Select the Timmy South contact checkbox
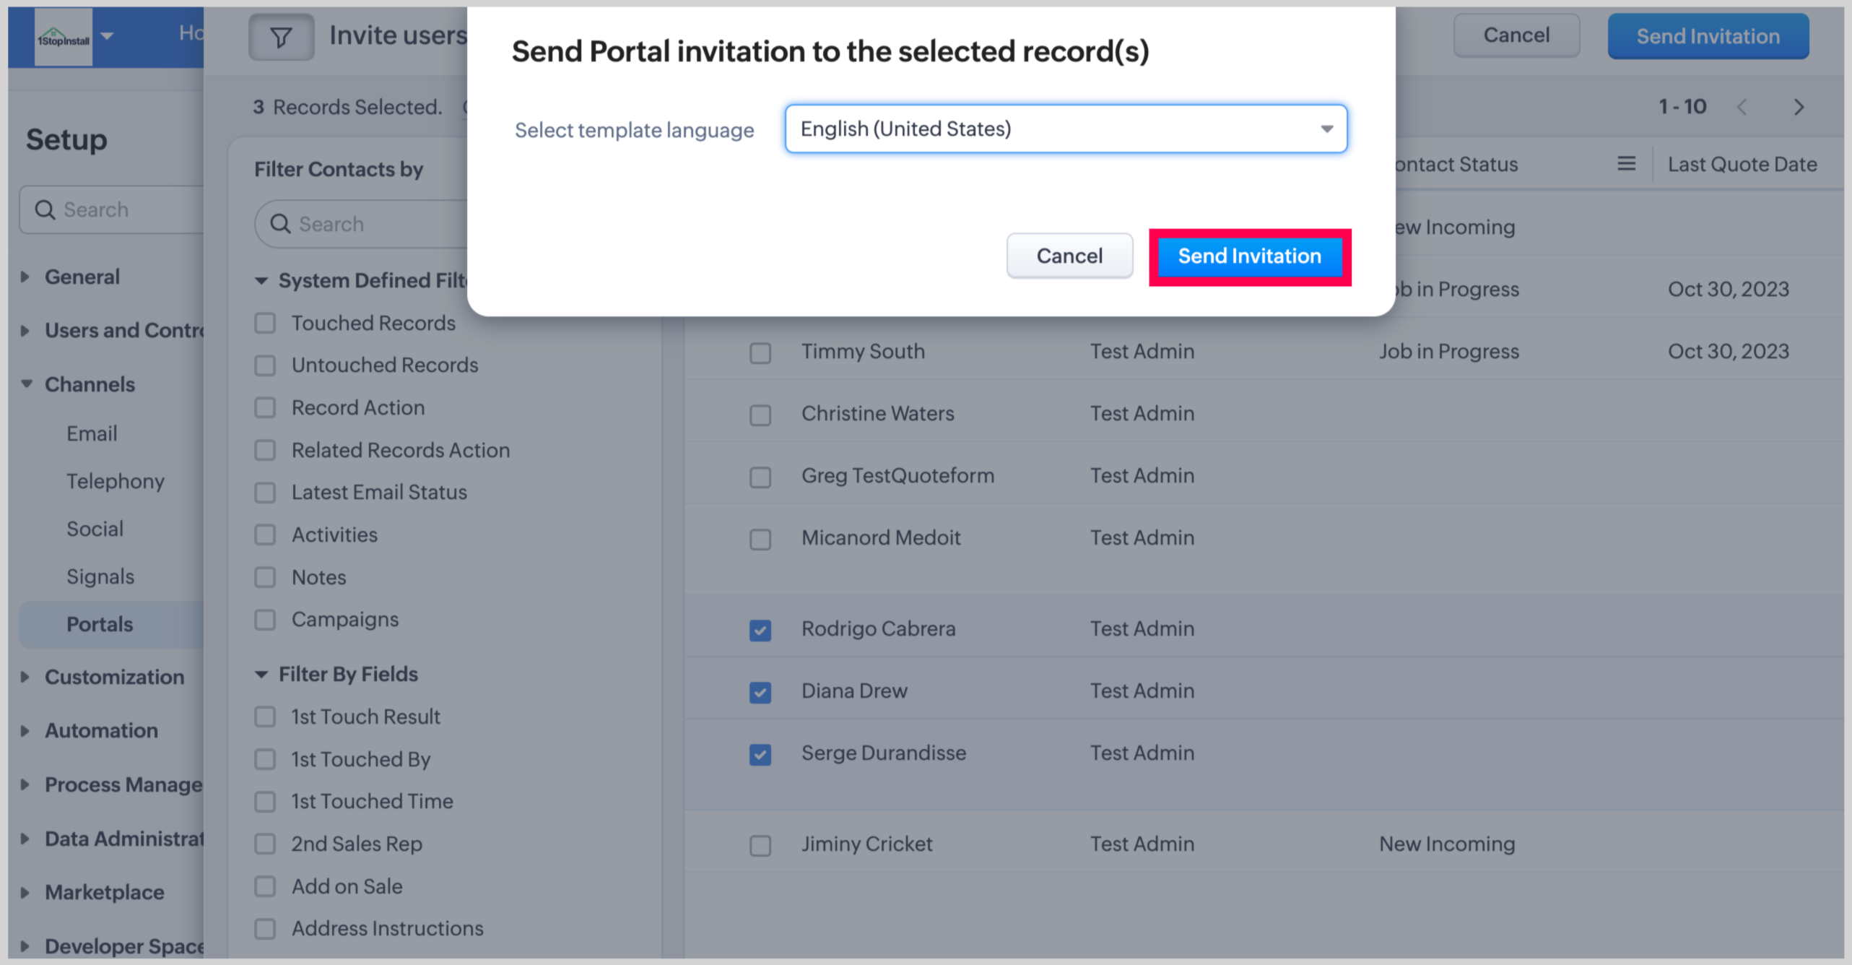This screenshot has height=965, width=1852. coord(760,352)
